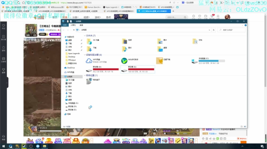This screenshot has height=149, width=267.
Task: Open the 我的盒子 network location
Action: [x=93, y=81]
